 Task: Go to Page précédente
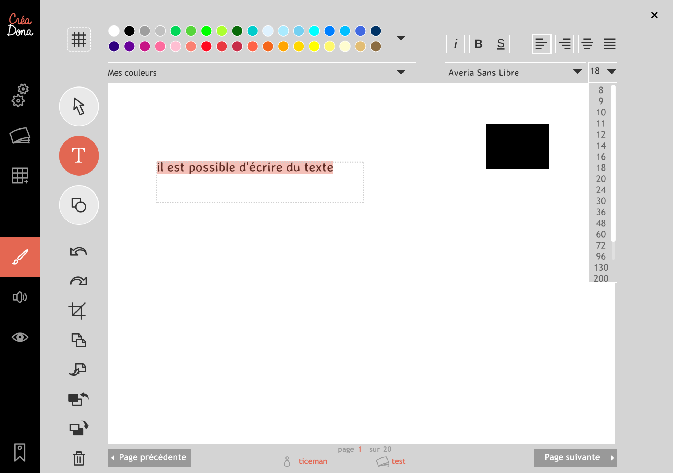[150, 457]
